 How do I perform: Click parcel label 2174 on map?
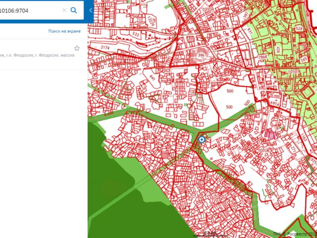(105, 48)
